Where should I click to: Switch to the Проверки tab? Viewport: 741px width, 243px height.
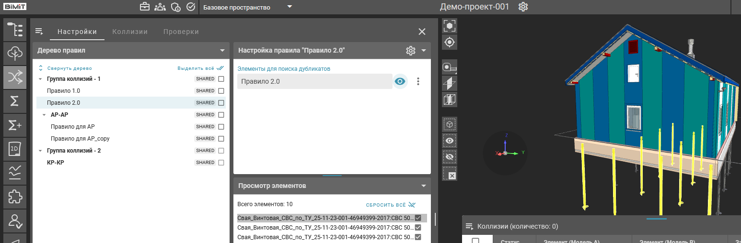pyautogui.click(x=181, y=32)
